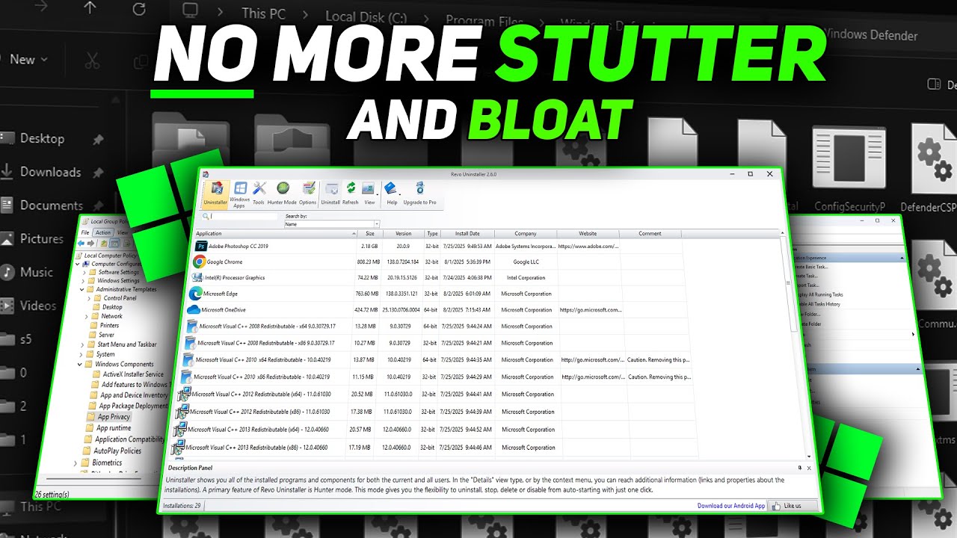This screenshot has width=957, height=538.
Task: Activate Hunter Mode in Revo Uninstaller
Action: (x=282, y=194)
